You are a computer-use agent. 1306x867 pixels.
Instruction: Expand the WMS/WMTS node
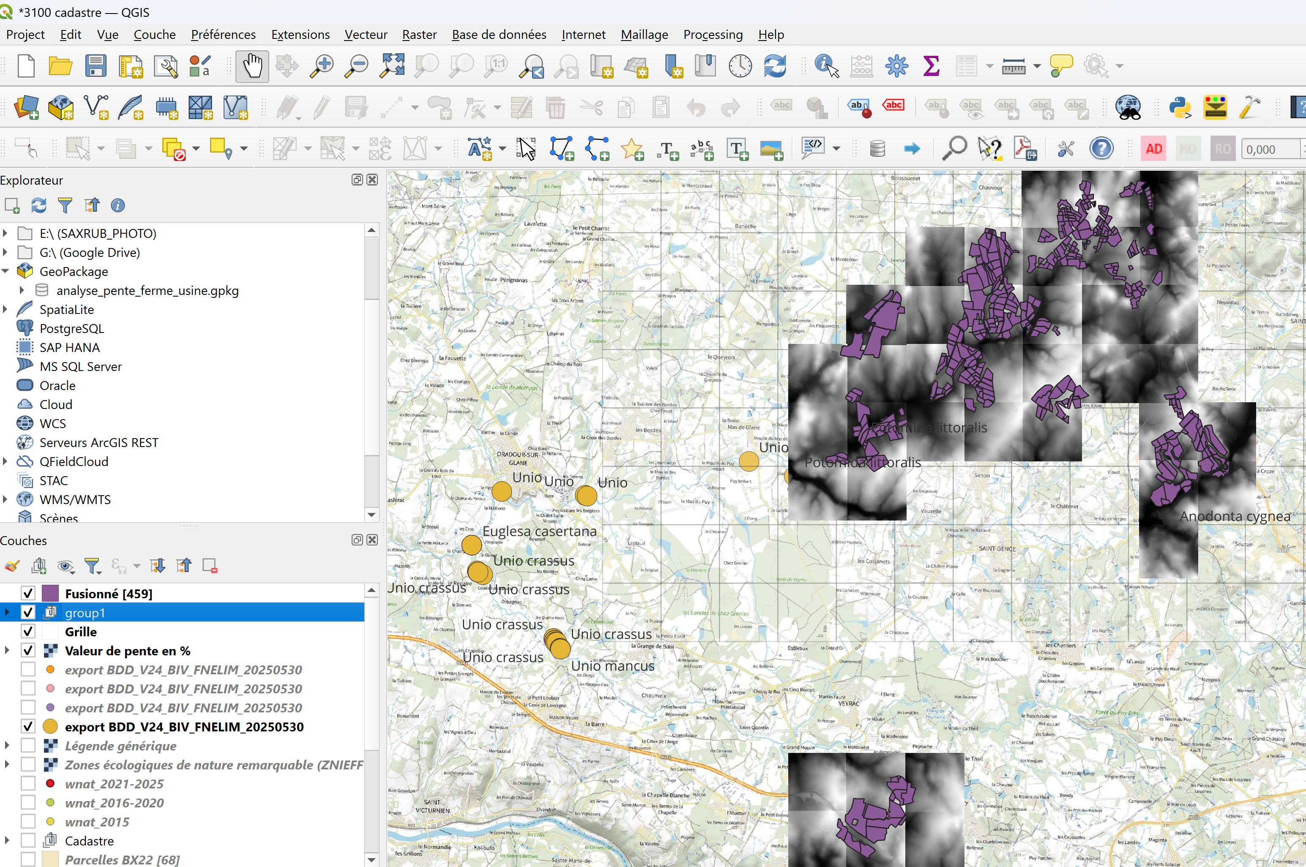point(6,499)
